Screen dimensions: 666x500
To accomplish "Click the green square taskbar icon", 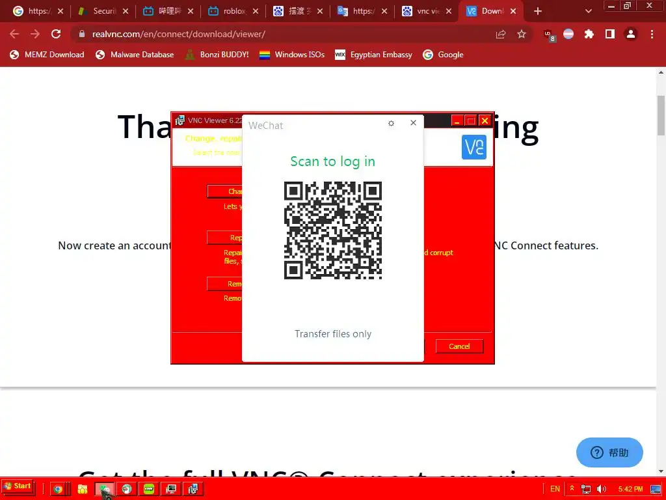I will click(149, 489).
